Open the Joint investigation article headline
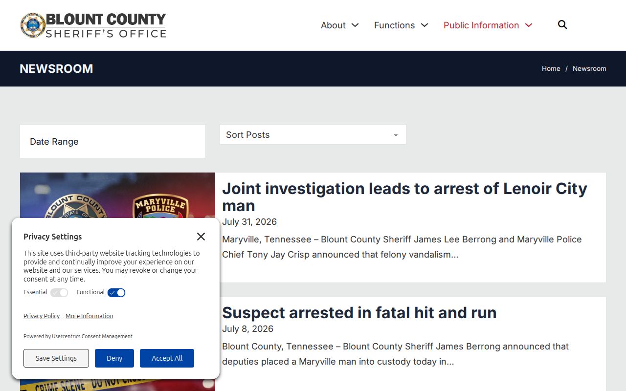The width and height of the screenshot is (626, 391). (x=404, y=197)
